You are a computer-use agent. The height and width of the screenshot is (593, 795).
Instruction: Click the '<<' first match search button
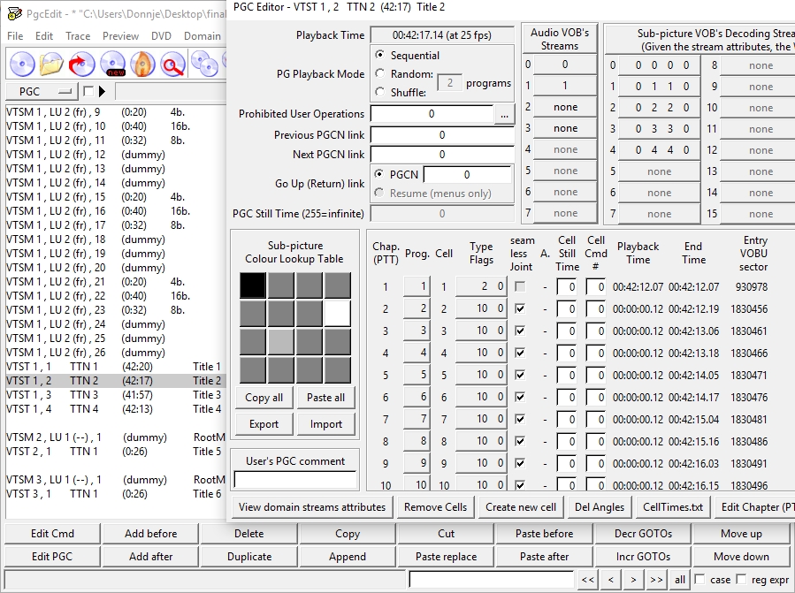(588, 580)
